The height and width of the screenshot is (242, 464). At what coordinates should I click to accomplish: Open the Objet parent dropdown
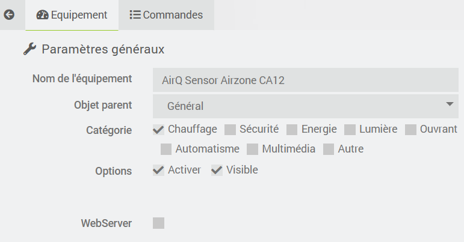306,106
